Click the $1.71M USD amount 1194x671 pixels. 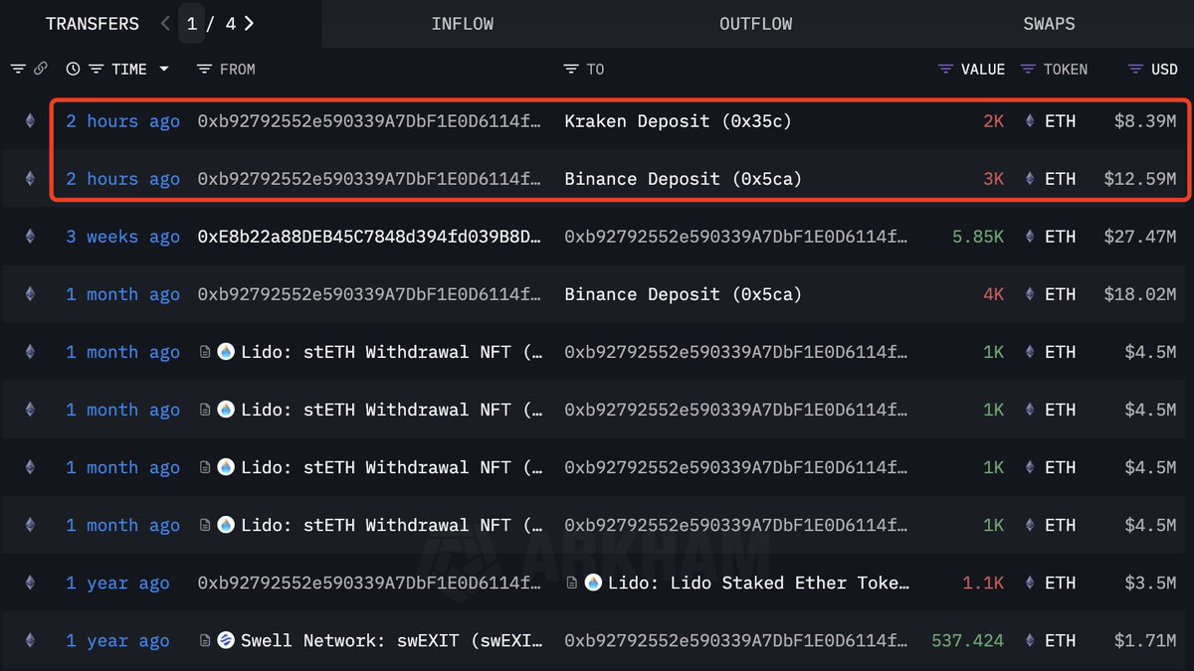[x=1145, y=640]
